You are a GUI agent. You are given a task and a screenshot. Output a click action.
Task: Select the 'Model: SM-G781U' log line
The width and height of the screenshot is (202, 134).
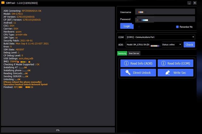click(13, 14)
